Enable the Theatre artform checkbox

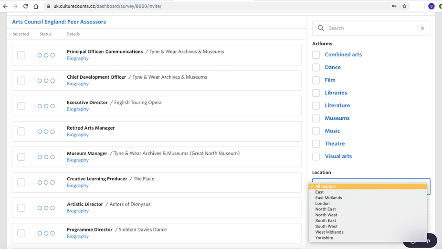316,144
